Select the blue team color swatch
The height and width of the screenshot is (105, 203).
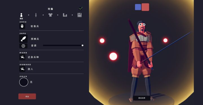pyautogui.click(x=138, y=7)
